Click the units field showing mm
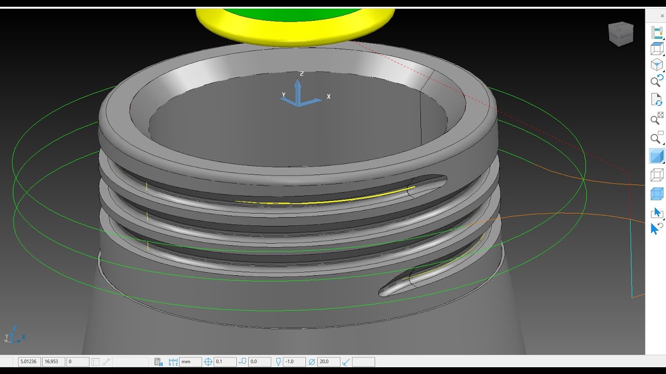This screenshot has height=374, width=666. coord(190,362)
